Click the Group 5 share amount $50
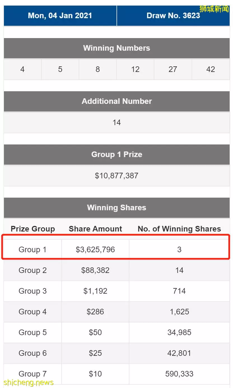 tap(95, 333)
